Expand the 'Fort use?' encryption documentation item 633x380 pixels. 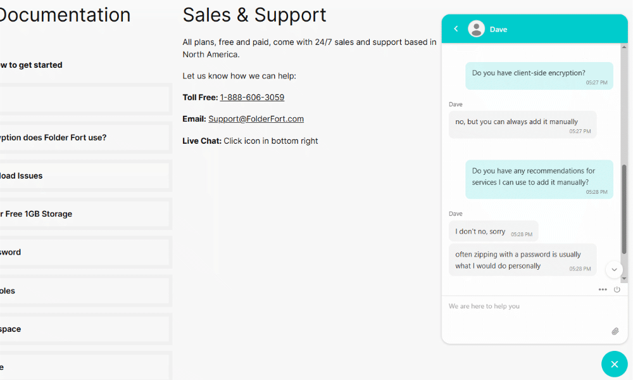(85, 137)
